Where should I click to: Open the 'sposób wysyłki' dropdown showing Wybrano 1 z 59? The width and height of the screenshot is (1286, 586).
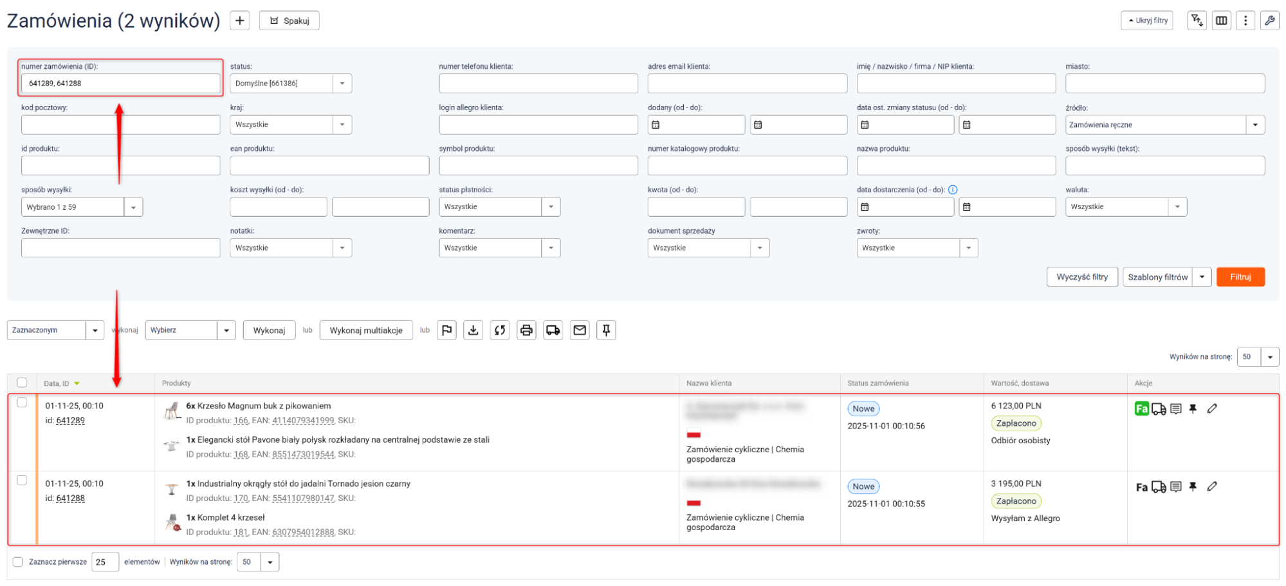point(82,207)
